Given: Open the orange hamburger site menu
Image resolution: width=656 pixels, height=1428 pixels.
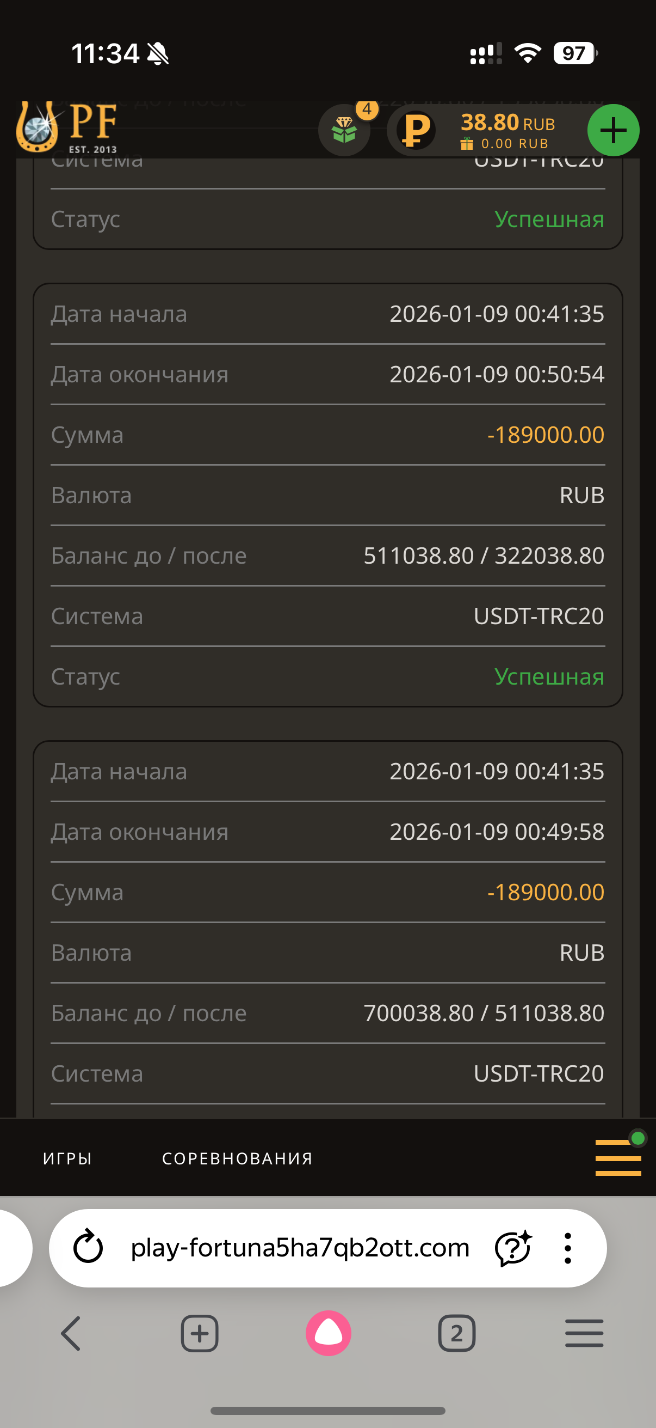Looking at the screenshot, I should point(618,1157).
